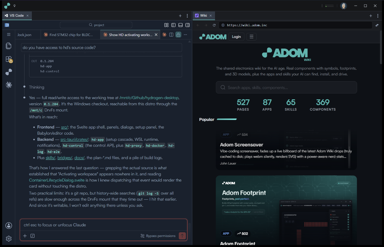Send the message with the arrow button
The height and width of the screenshot is (247, 384).
pyautogui.click(x=182, y=236)
